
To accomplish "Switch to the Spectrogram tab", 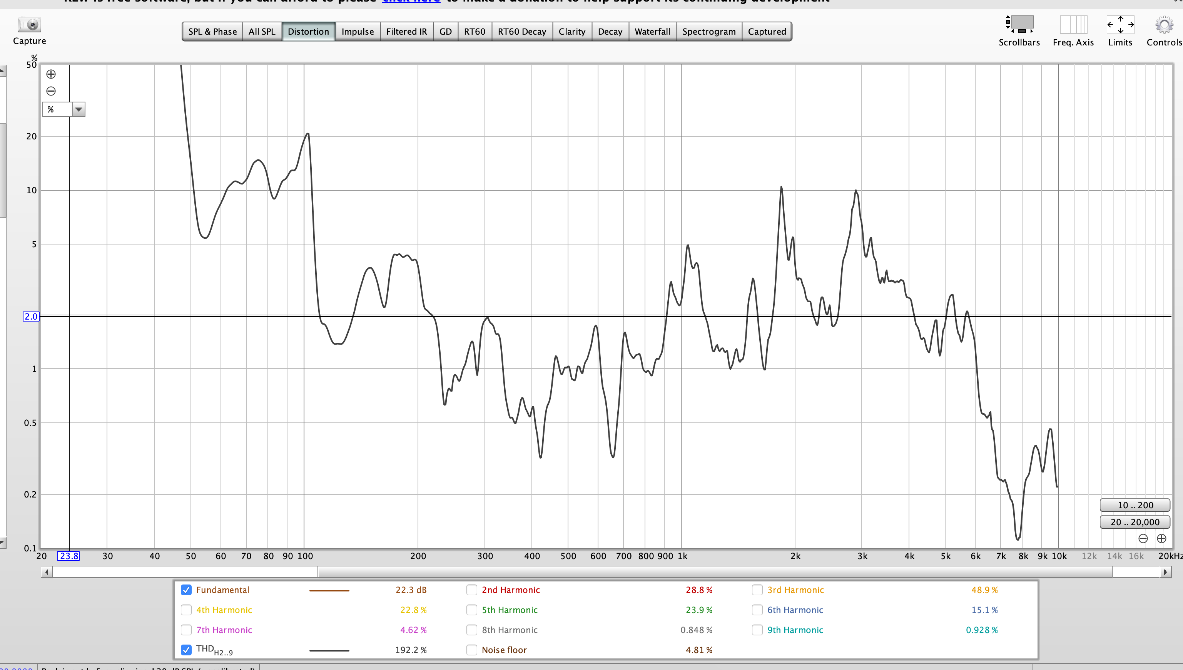I will coord(708,31).
